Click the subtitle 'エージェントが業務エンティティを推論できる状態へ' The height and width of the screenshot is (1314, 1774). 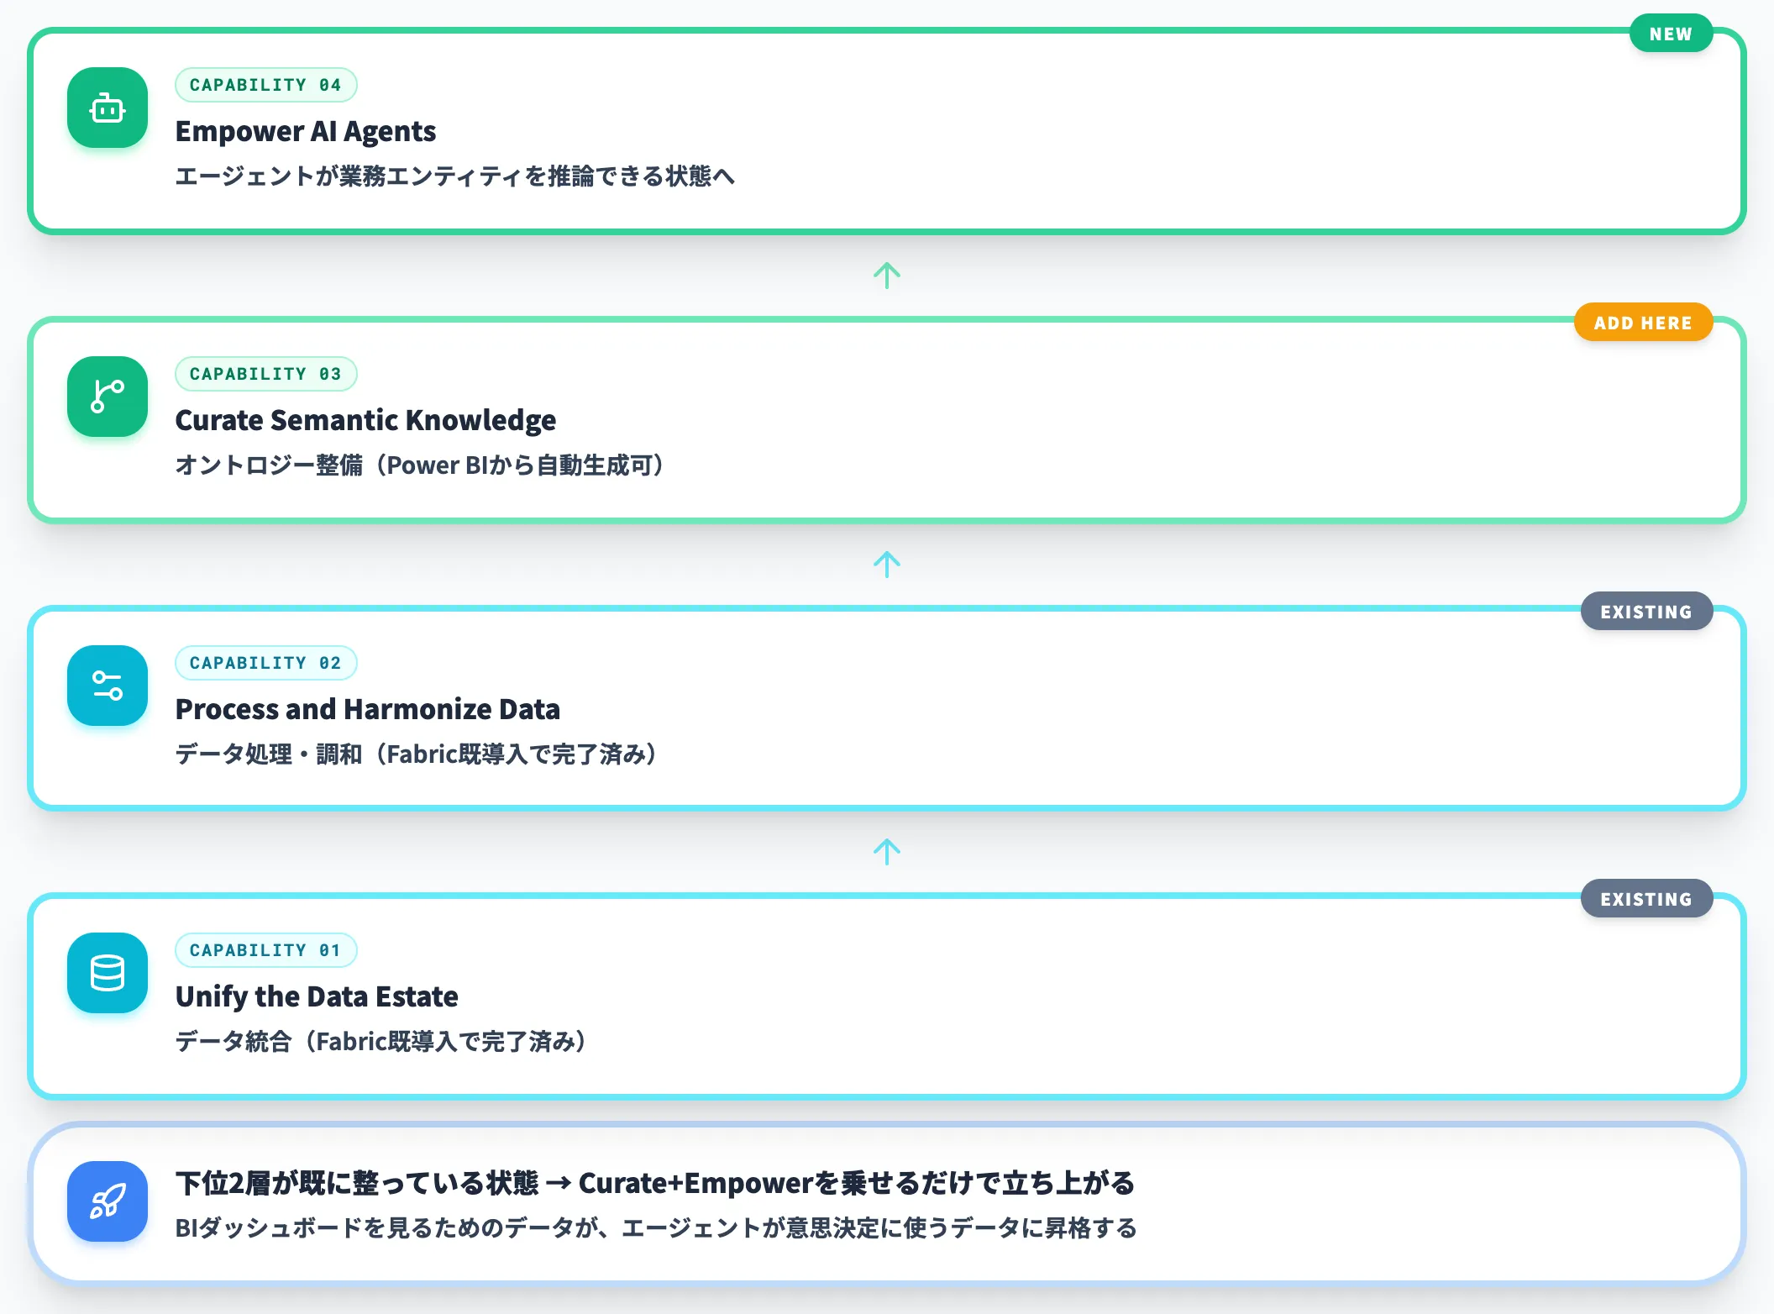tap(454, 176)
